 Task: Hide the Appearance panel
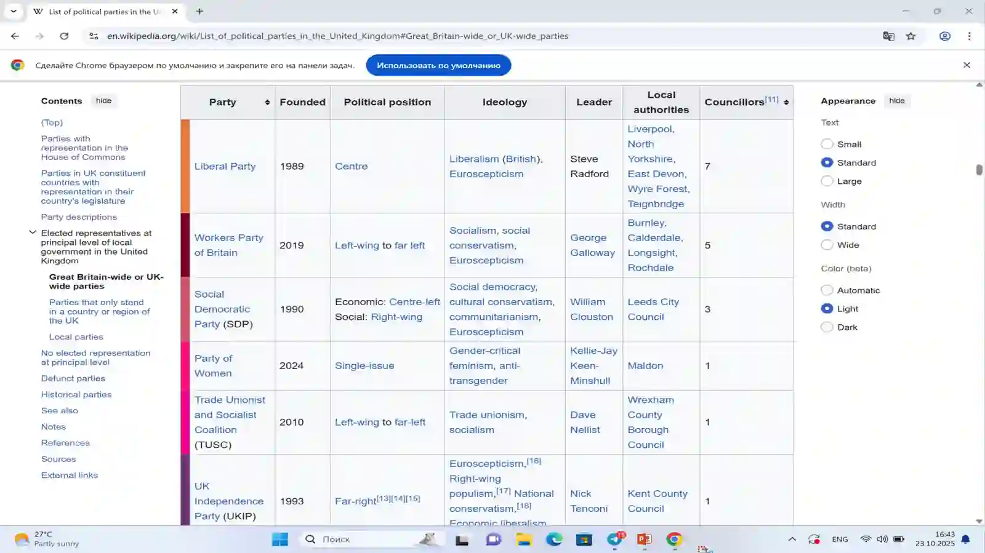(897, 101)
